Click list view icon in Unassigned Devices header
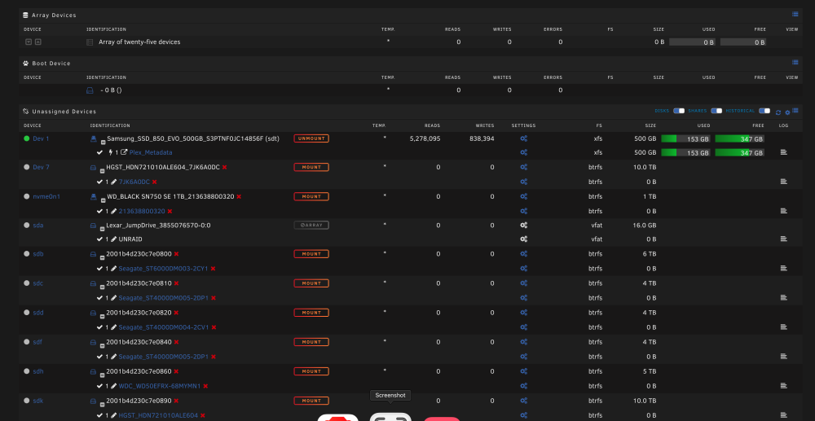Image resolution: width=815 pixels, height=421 pixels. pos(795,111)
